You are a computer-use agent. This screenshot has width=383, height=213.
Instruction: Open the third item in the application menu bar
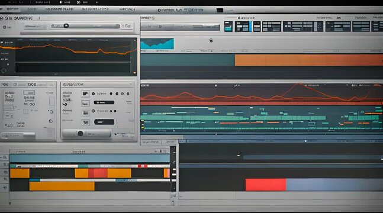tap(59, 9)
